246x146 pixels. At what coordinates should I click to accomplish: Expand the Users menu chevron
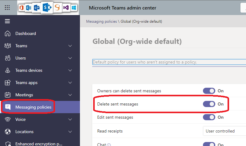click(x=70, y=58)
